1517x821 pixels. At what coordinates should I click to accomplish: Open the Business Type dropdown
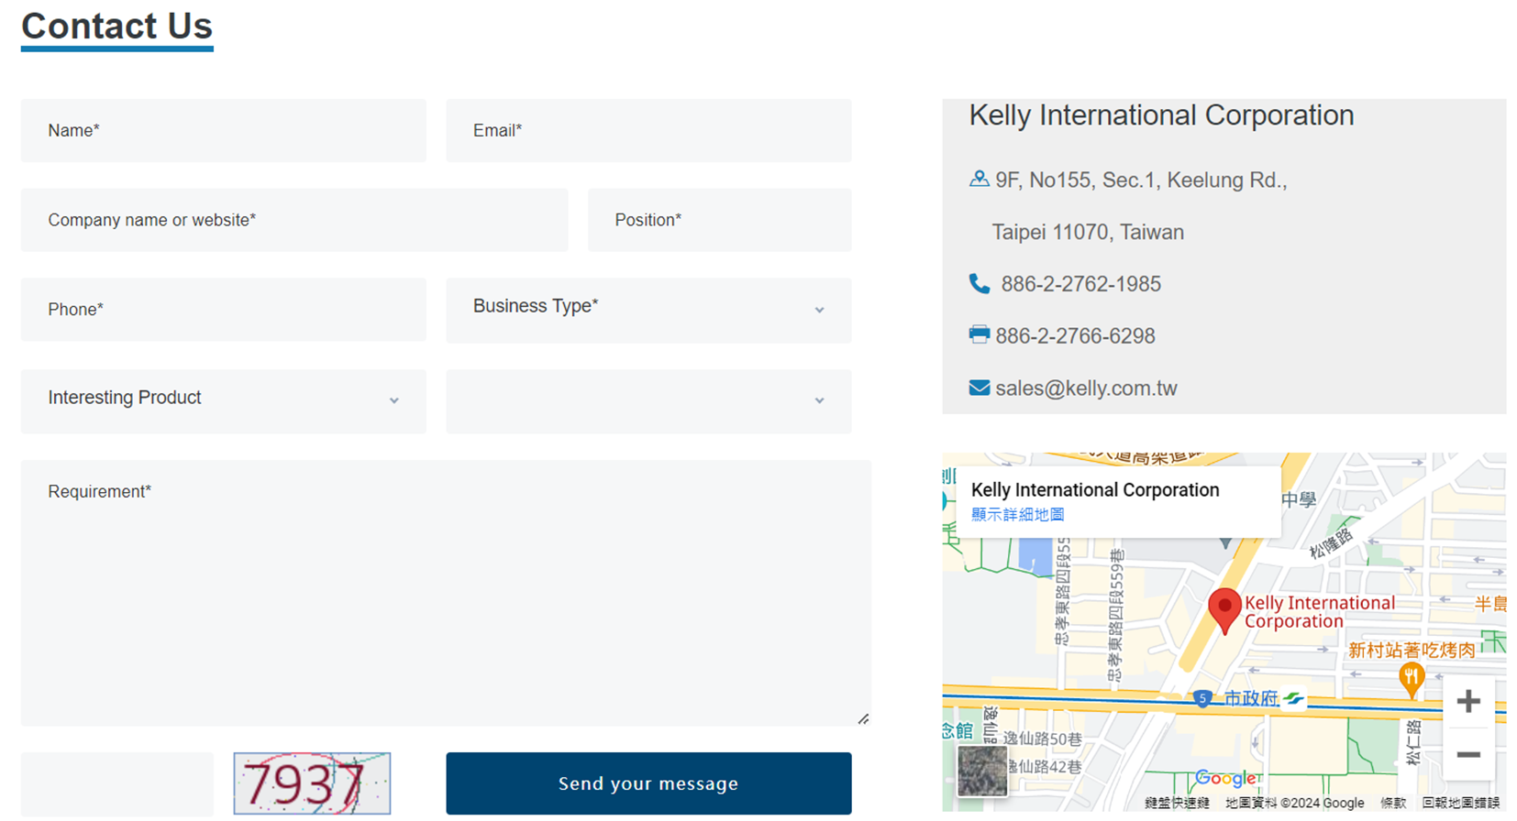(648, 310)
